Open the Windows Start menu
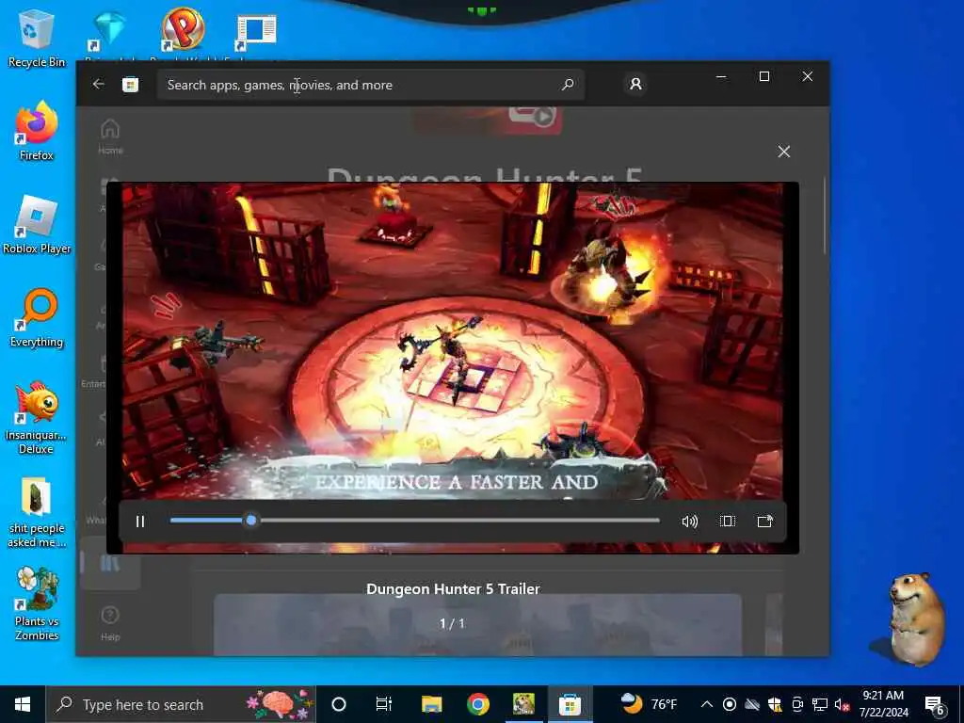This screenshot has height=723, width=964. click(23, 704)
